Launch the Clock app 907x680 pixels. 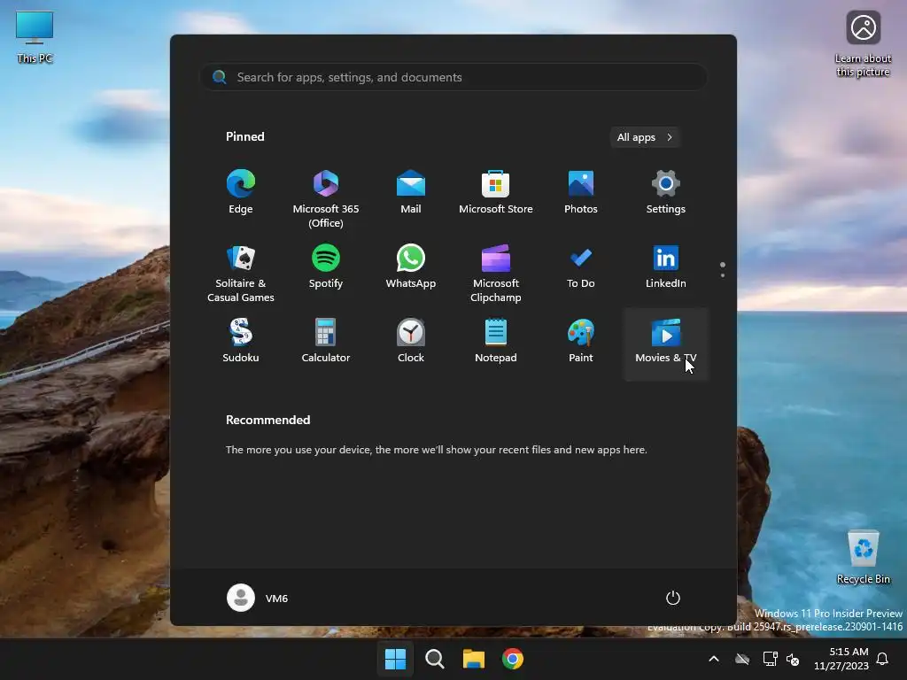click(x=411, y=341)
